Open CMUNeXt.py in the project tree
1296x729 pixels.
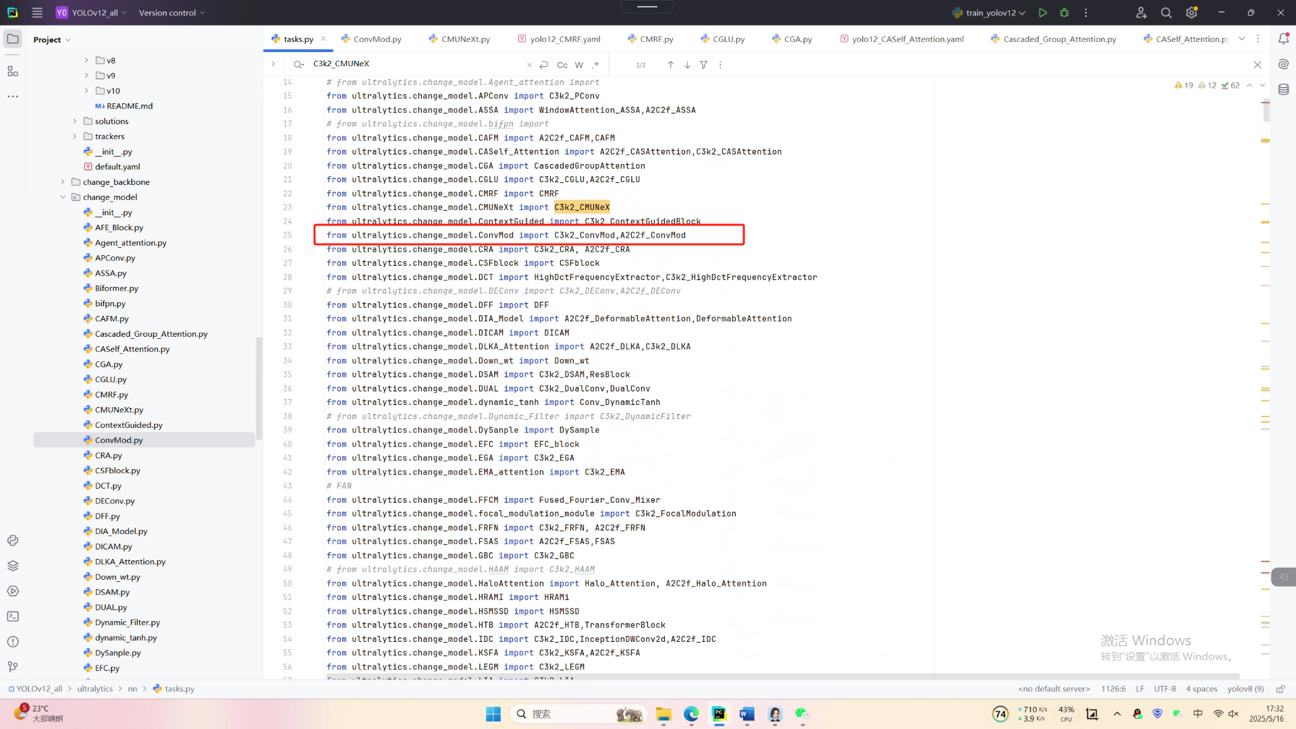pyautogui.click(x=119, y=410)
